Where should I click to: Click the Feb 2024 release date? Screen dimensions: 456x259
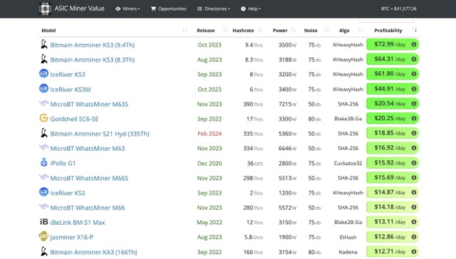click(x=209, y=134)
